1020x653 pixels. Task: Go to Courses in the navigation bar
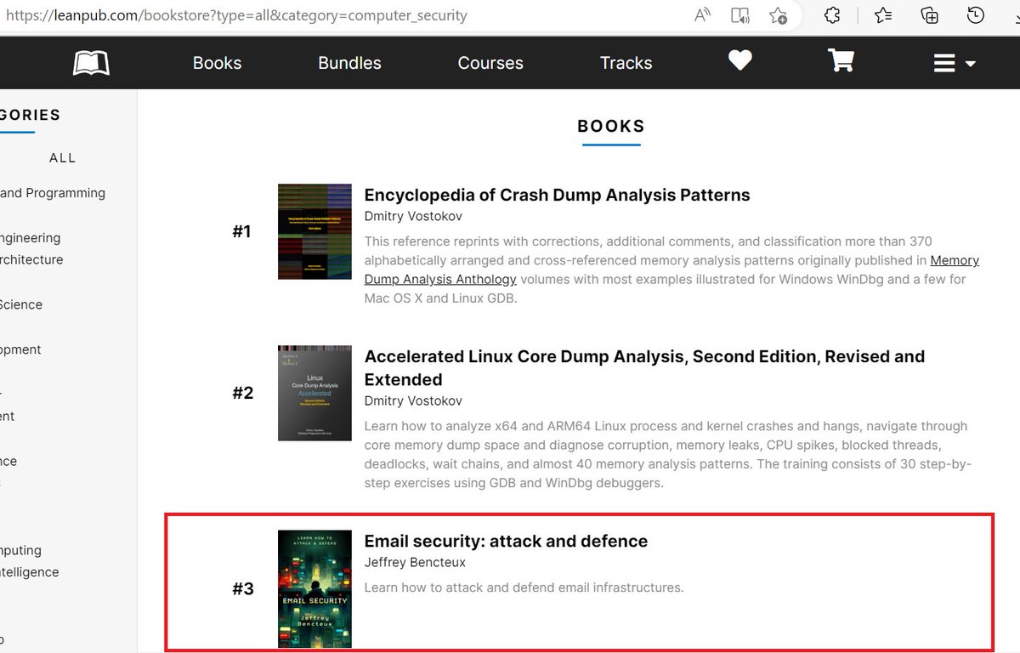pos(490,63)
